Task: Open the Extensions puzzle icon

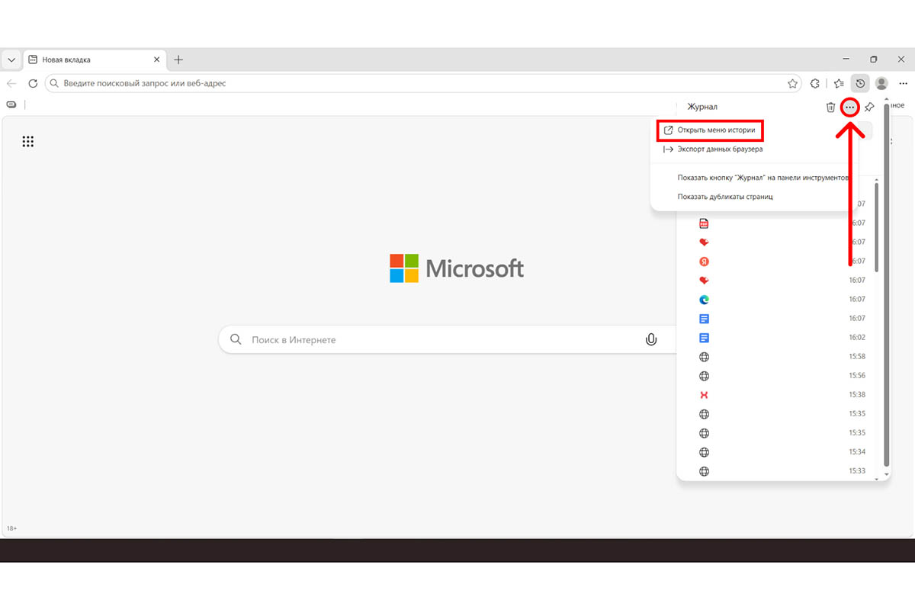Action: click(x=815, y=83)
